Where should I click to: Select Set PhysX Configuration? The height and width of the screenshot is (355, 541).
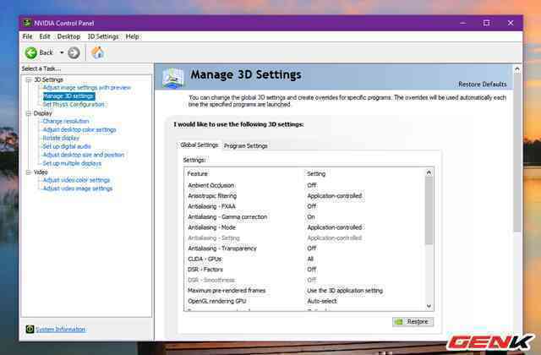[x=74, y=105]
